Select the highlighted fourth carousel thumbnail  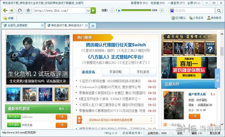62,94
